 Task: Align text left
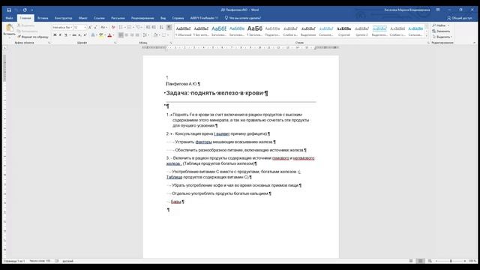tap(121, 35)
